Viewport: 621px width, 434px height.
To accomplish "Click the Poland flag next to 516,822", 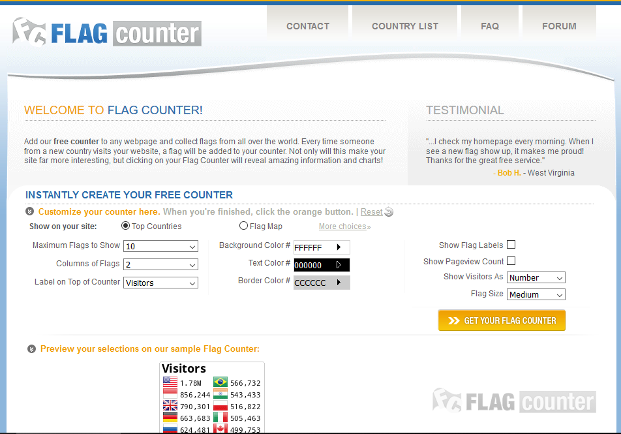I will 220,405.
